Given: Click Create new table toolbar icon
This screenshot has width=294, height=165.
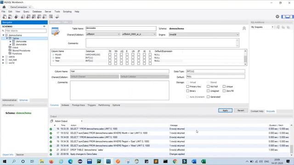Looking at the screenshot, I should pyautogui.click(x=28, y=17).
